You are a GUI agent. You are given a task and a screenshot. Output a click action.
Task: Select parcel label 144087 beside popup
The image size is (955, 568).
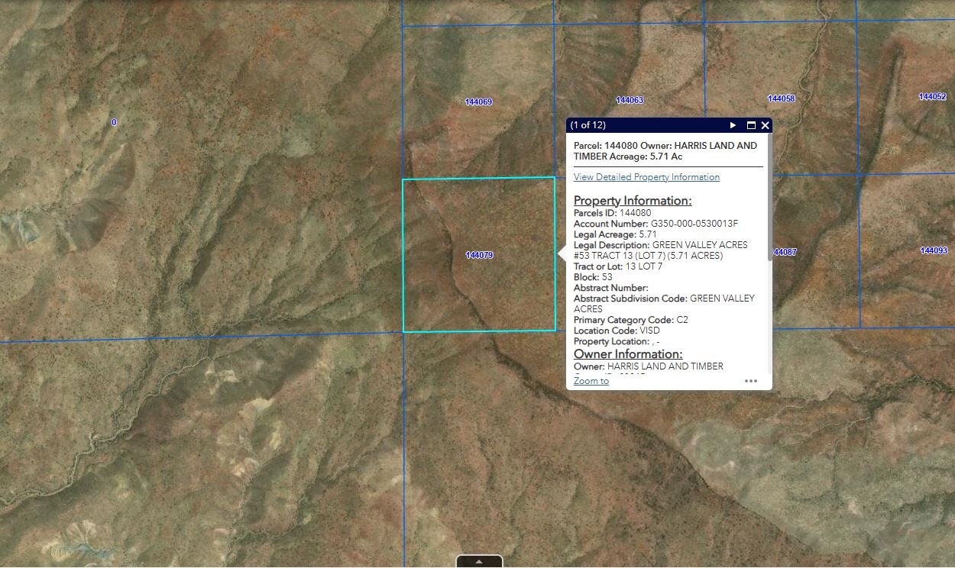tap(785, 252)
